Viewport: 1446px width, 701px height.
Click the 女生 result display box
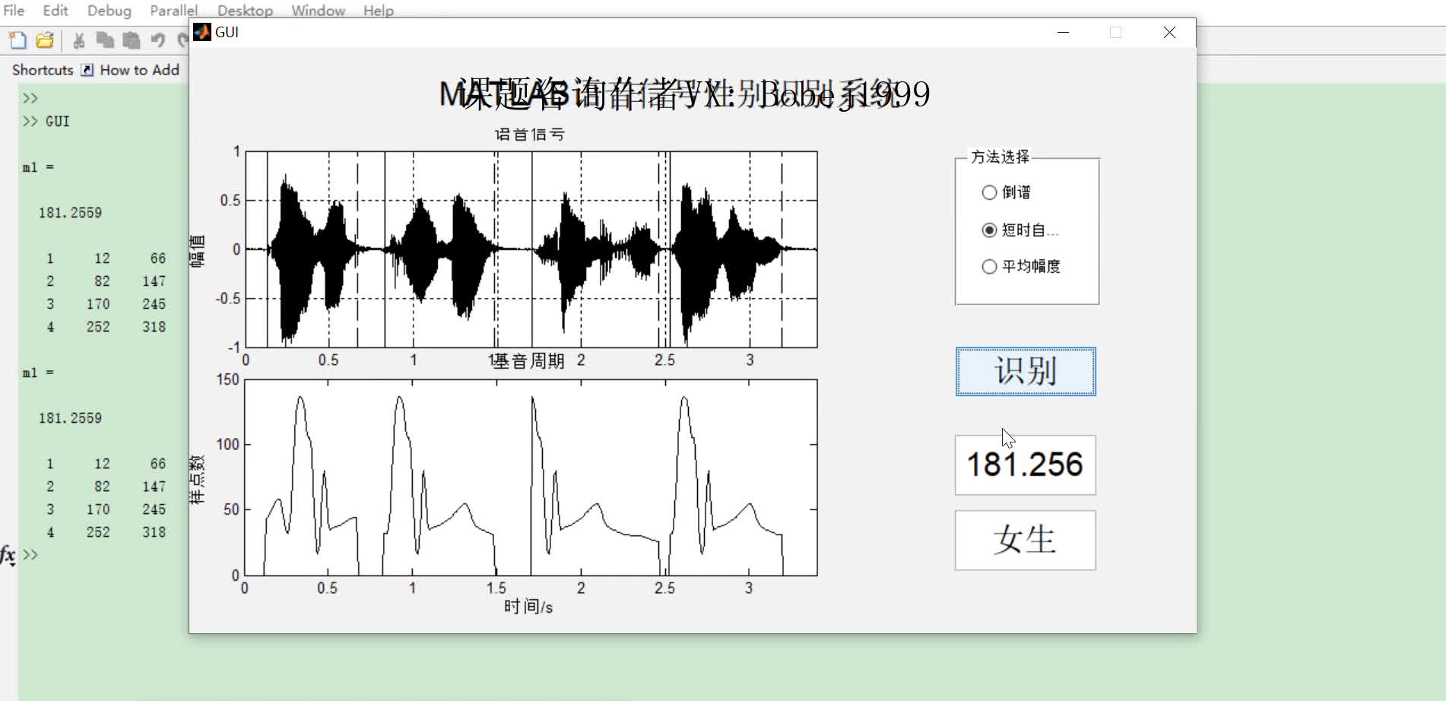click(x=1024, y=540)
